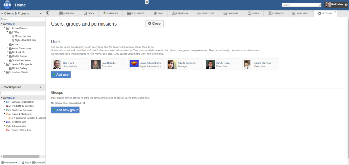Screen dimensions: 349x165
Task: Collapse the left sidebar with the arrow
Action: point(48,13)
